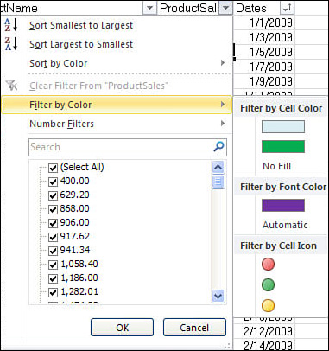Open the ProductSales column filter dropdown
This screenshot has width=329, height=351.
pos(226,8)
